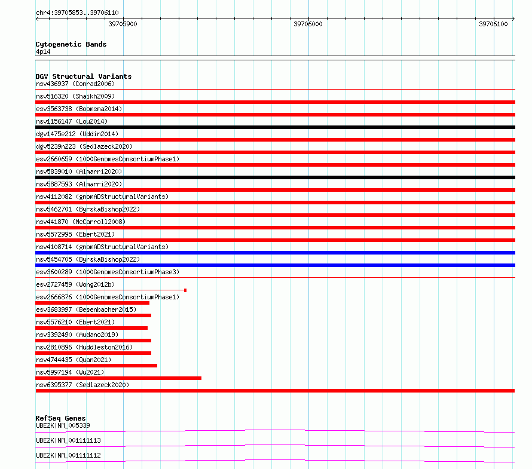Open nsv5572995 (Ebert2021) variant label
The width and height of the screenshot is (532, 469).
75,234
